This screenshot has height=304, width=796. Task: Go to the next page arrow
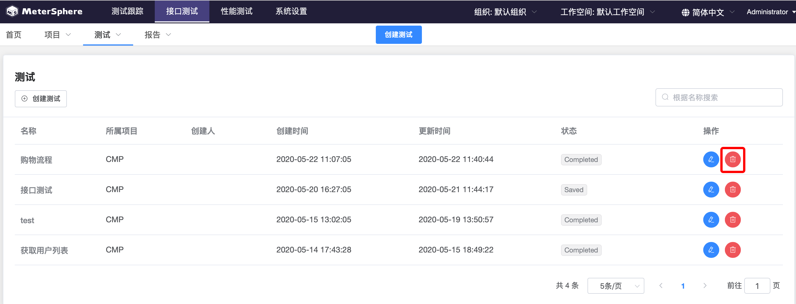pos(704,285)
